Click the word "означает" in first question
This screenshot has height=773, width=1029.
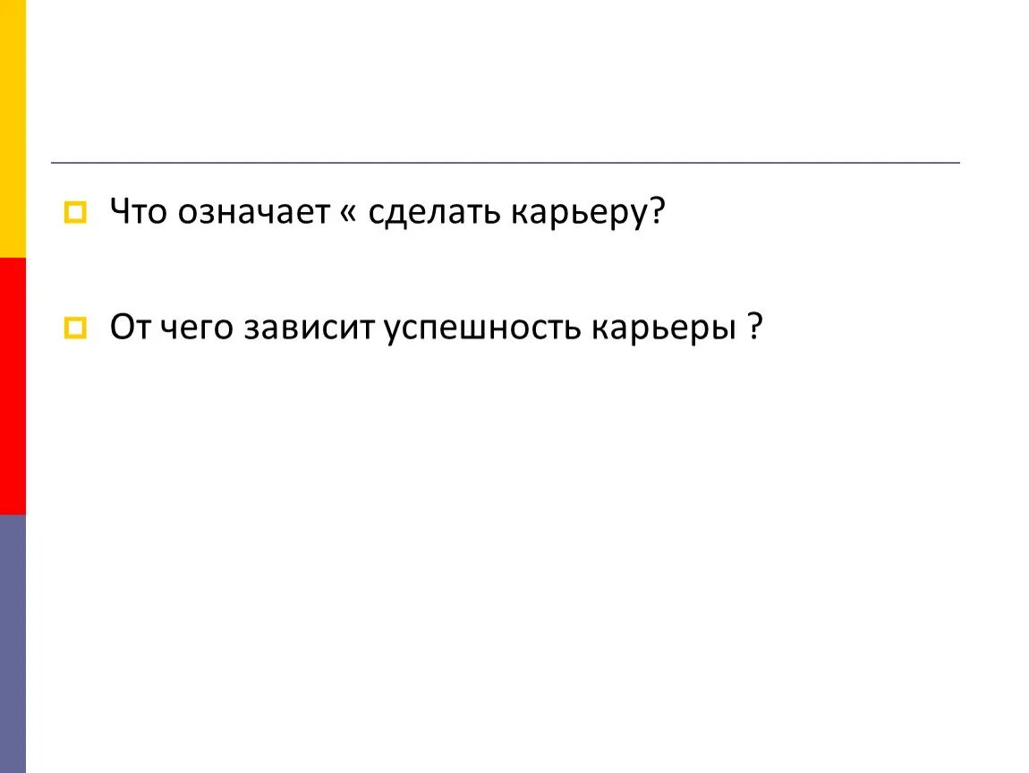coord(253,213)
